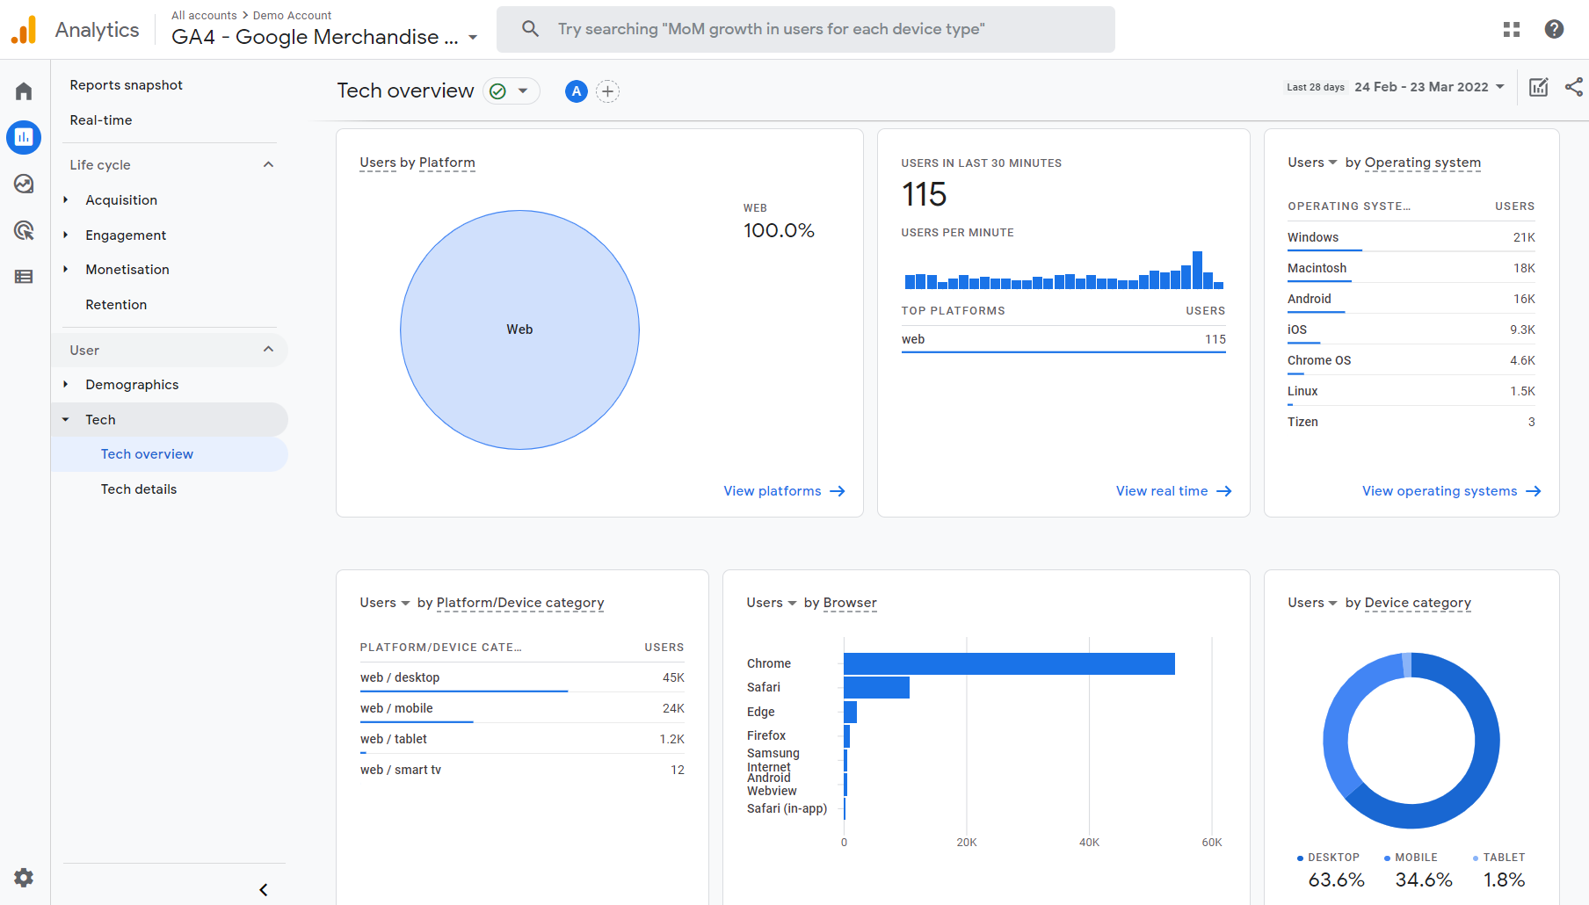Image resolution: width=1589 pixels, height=905 pixels.
Task: Click the Device category dimension link
Action: click(1418, 603)
